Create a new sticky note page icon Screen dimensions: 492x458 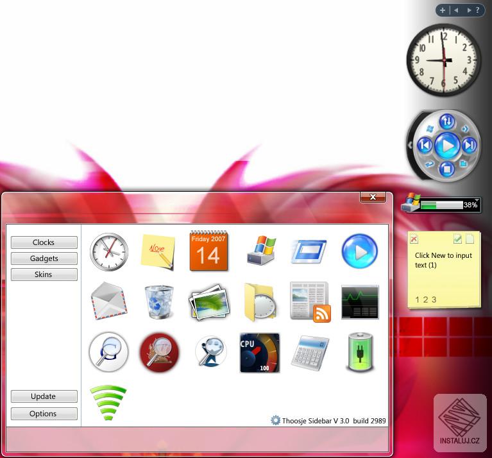click(470, 239)
